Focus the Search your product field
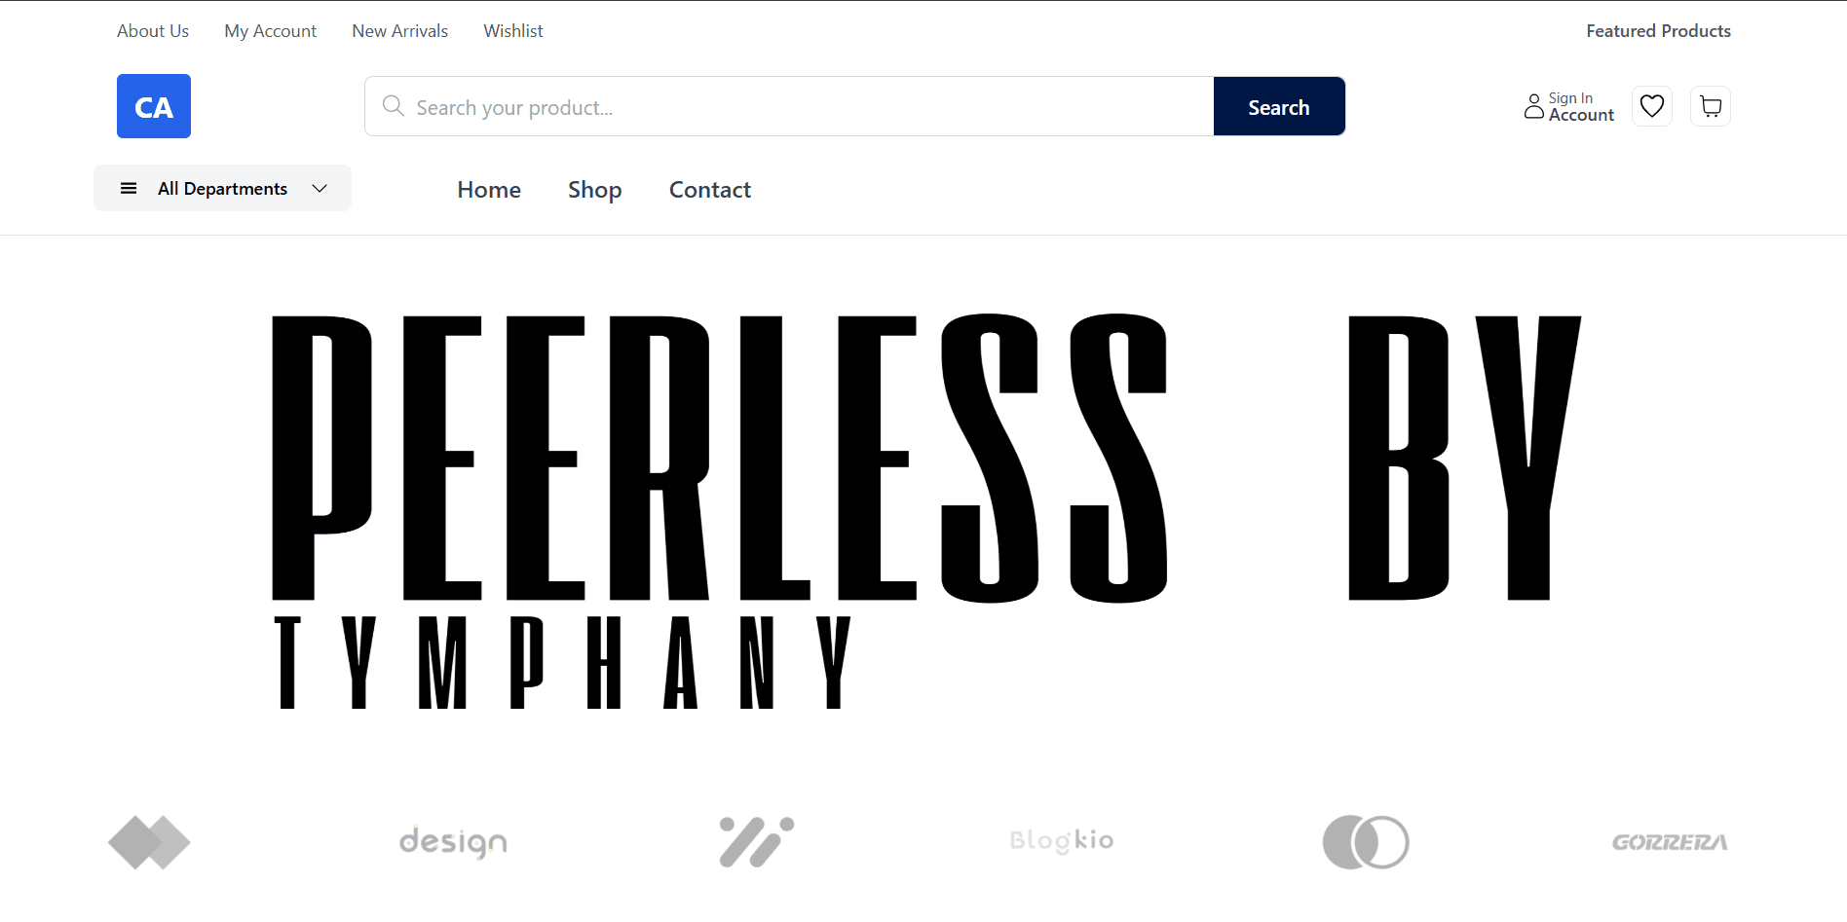The width and height of the screenshot is (1847, 922). (789, 106)
